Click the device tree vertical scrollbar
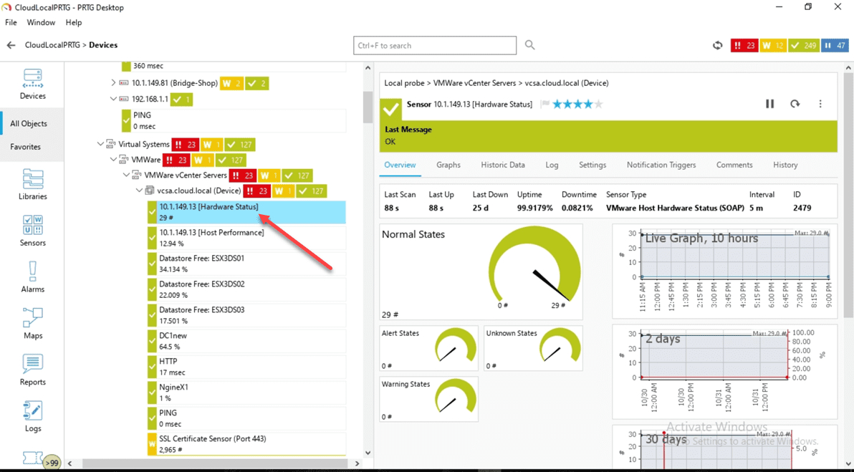The width and height of the screenshot is (854, 472). (x=368, y=106)
